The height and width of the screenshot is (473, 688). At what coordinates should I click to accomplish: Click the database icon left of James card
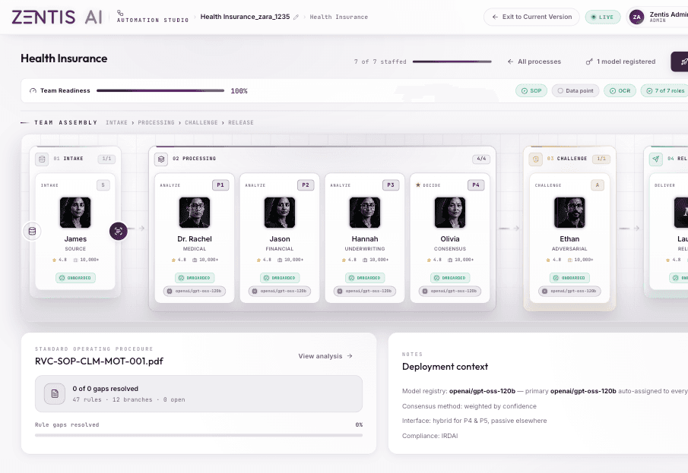[32, 231]
